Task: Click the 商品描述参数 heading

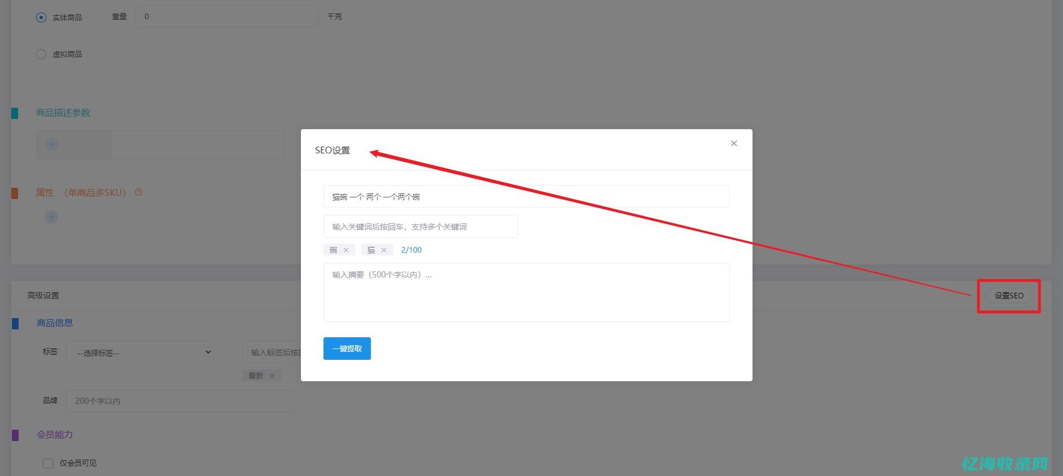Action: click(63, 113)
